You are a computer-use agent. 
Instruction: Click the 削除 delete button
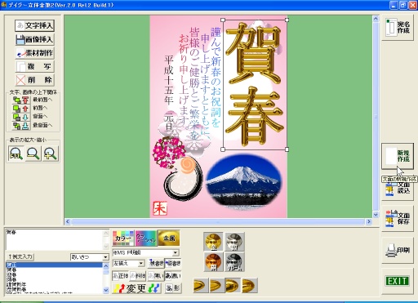(34, 80)
